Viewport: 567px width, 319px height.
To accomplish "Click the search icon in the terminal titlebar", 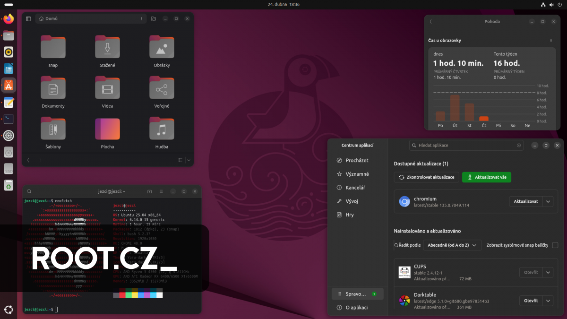I will 29,191.
